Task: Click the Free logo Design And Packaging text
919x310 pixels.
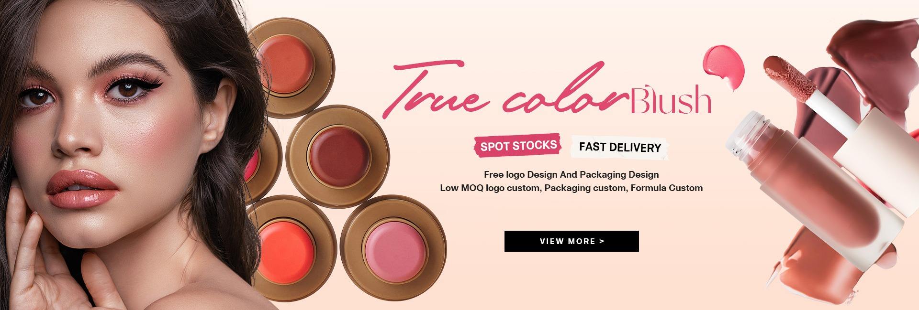Action: [571, 174]
